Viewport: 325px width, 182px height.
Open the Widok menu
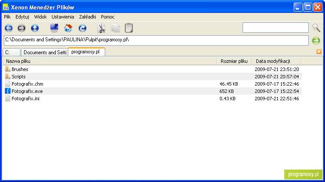pyautogui.click(x=40, y=17)
